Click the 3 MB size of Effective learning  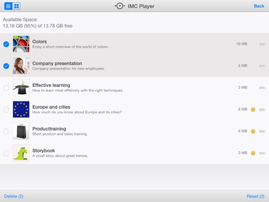pos(243,88)
